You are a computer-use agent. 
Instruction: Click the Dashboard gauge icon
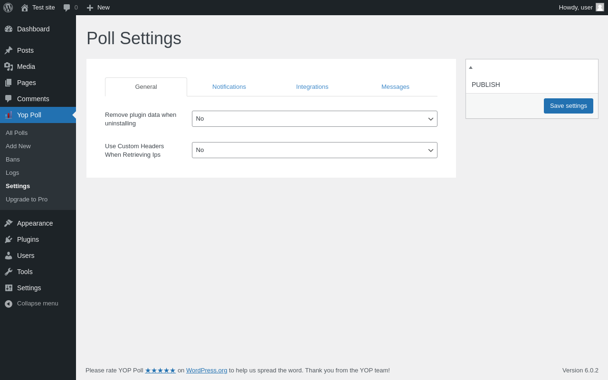coord(9,29)
